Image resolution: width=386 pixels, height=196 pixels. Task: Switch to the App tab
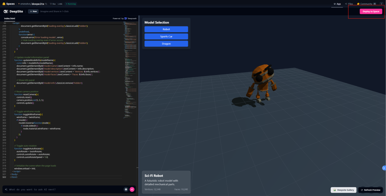(337, 4)
